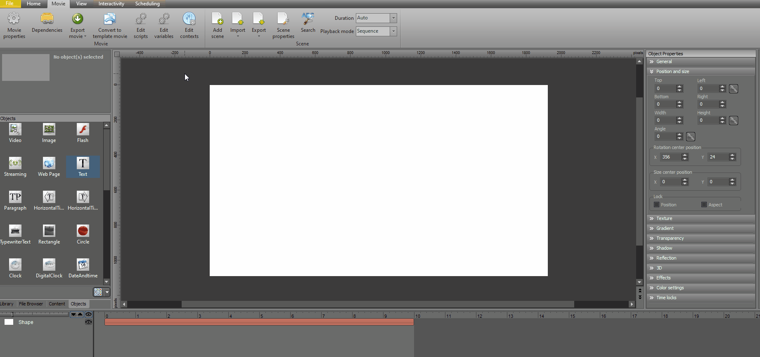
Task: Select the DigitalClock object
Action: (x=49, y=268)
